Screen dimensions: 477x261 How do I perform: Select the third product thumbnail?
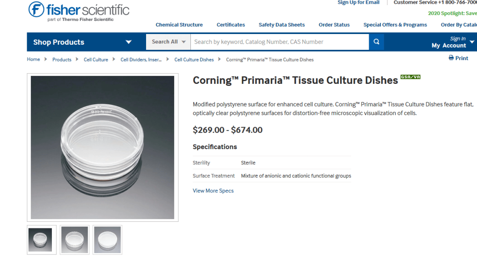[107, 240]
